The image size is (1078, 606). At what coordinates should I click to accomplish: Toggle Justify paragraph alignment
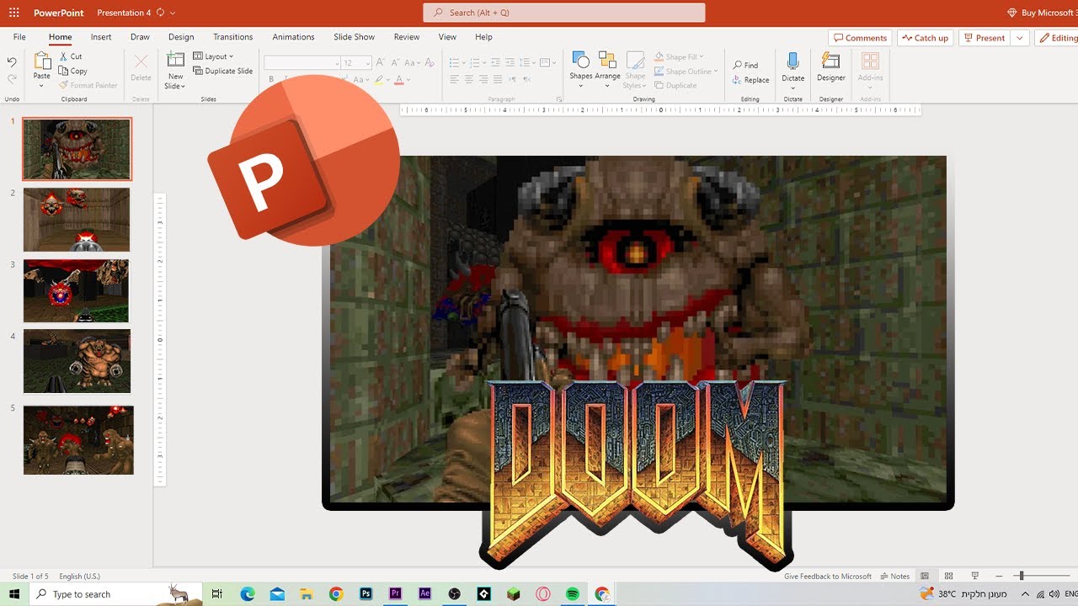click(498, 79)
